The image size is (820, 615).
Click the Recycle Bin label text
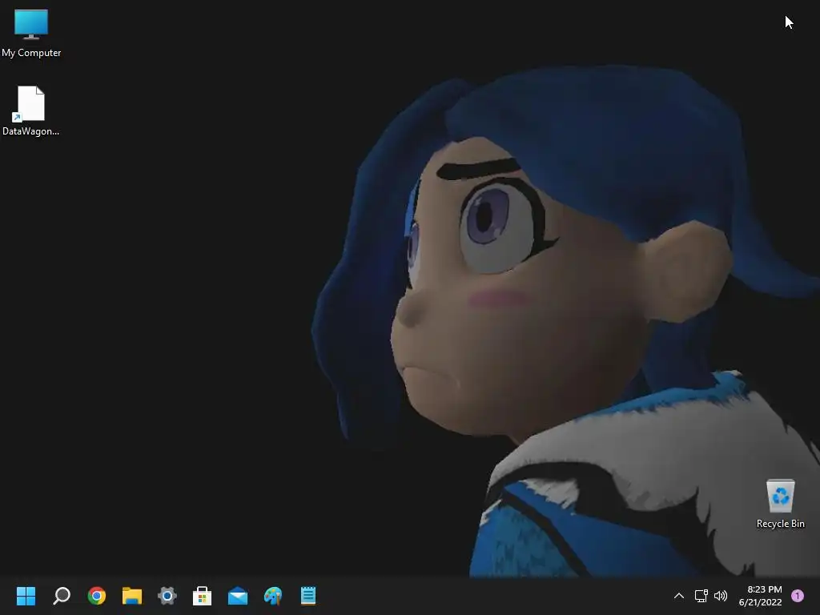[x=780, y=524]
